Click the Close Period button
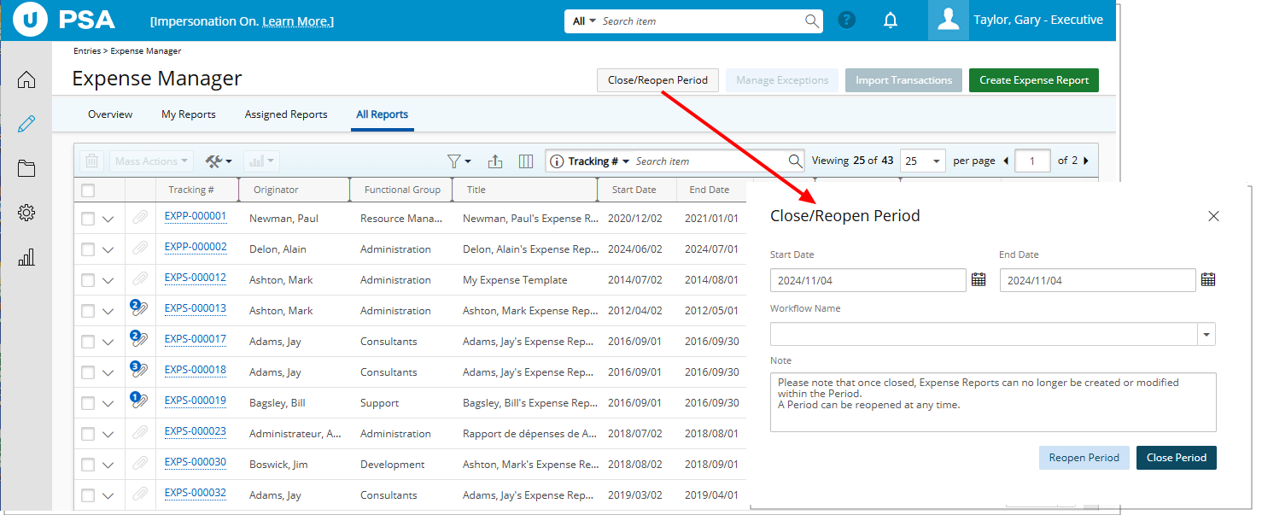Viewport: 1262px width, 515px height. click(1177, 458)
